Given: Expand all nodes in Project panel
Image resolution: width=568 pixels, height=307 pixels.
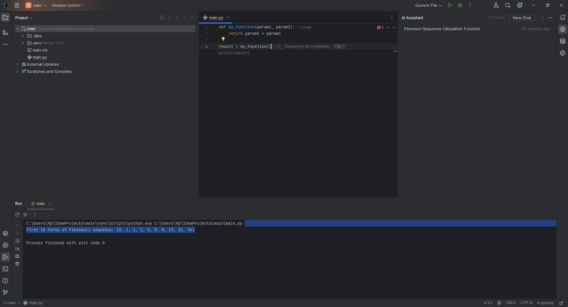Looking at the screenshot, I should (170, 18).
